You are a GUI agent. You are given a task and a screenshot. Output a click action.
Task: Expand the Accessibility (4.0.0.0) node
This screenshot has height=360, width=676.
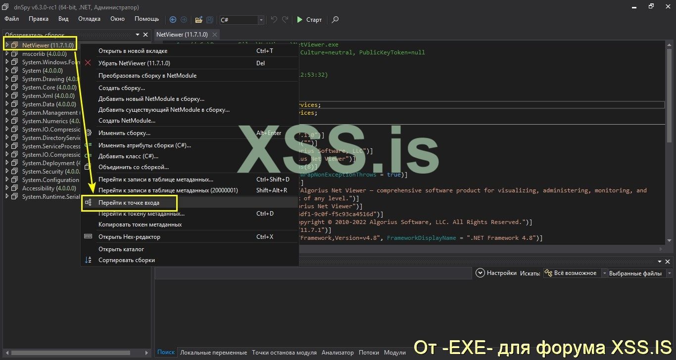click(7, 188)
